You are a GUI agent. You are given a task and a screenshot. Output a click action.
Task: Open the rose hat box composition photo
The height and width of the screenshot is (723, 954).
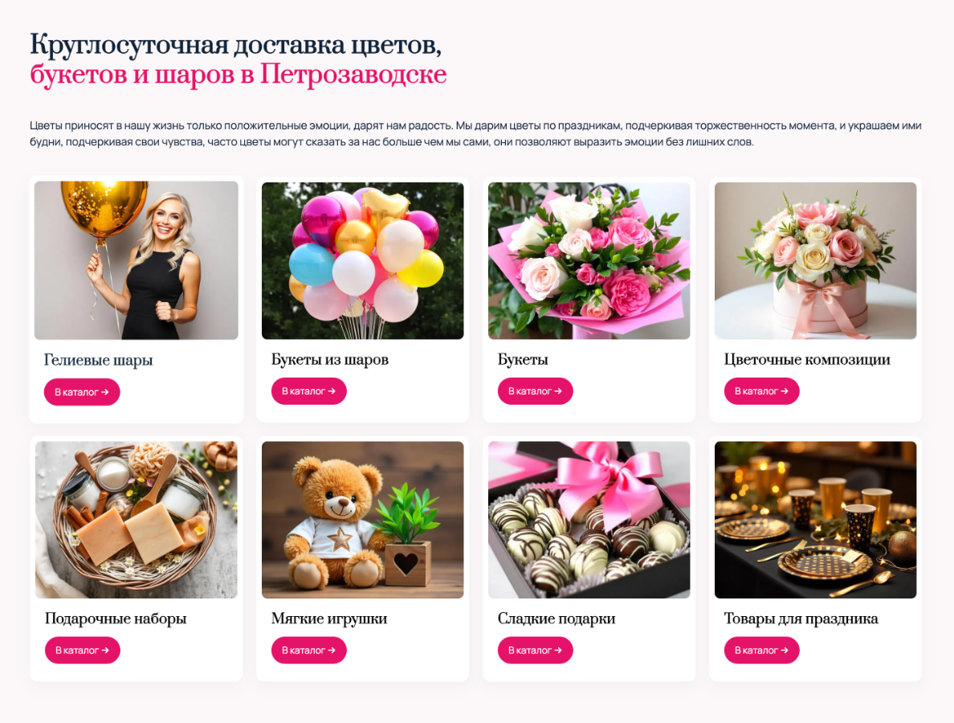pyautogui.click(x=815, y=260)
